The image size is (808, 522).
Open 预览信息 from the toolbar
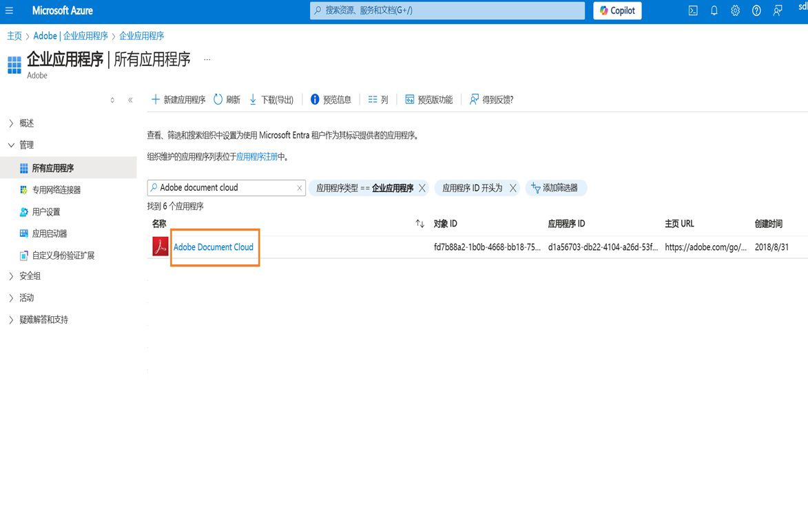pyautogui.click(x=331, y=99)
